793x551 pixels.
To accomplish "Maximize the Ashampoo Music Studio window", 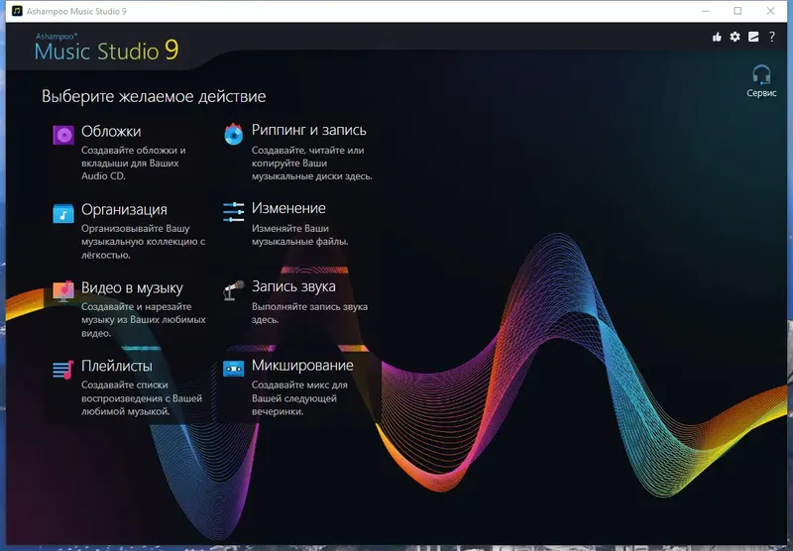I will point(737,11).
